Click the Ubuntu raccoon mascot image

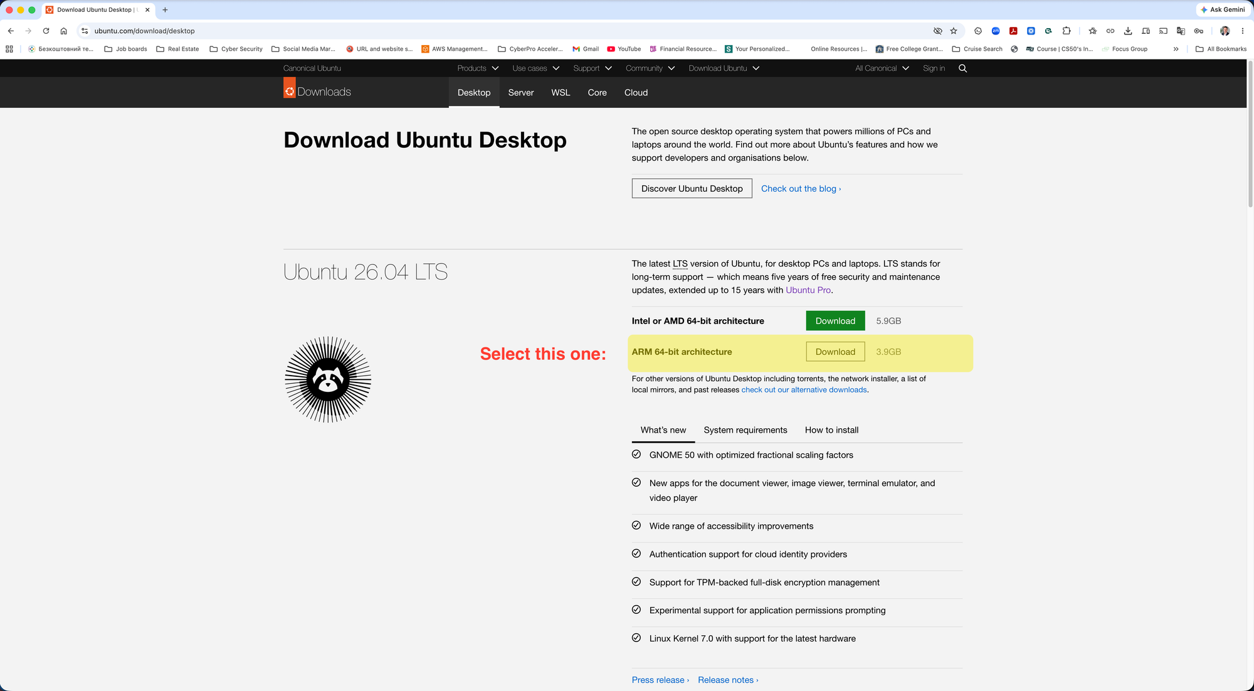pyautogui.click(x=328, y=379)
